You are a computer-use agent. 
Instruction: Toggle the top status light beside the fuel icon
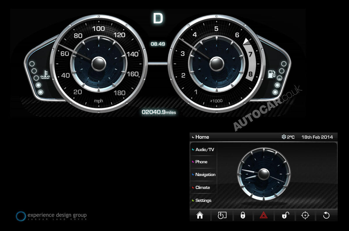[284, 64]
